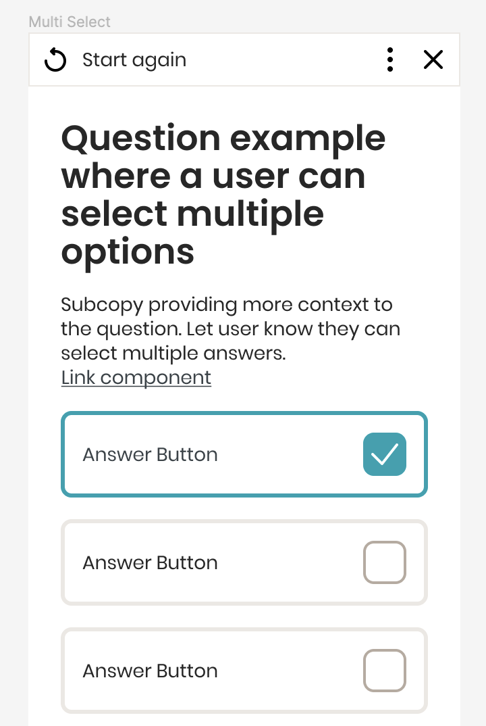Click the "Answer Button" text in the bottom option

[x=150, y=671]
